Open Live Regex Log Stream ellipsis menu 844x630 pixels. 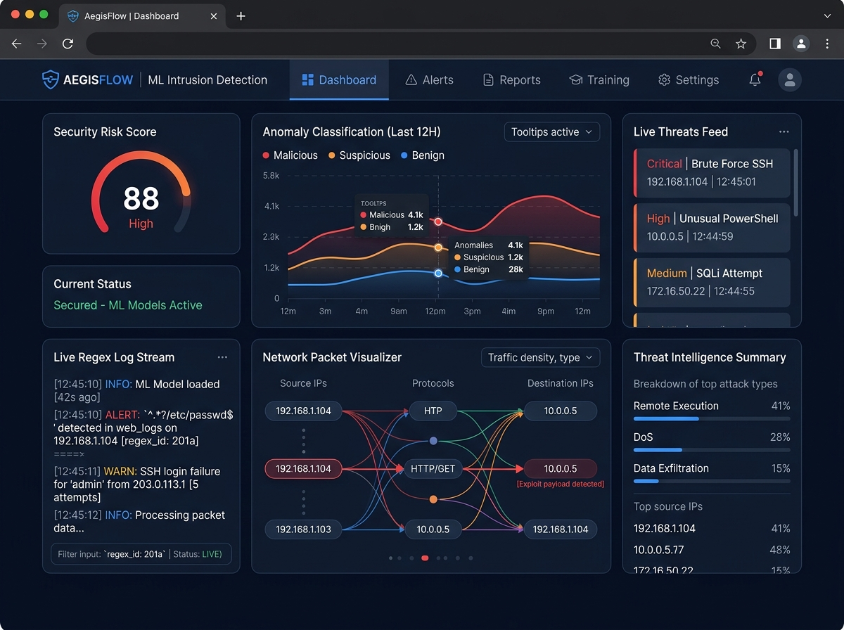pyautogui.click(x=222, y=357)
